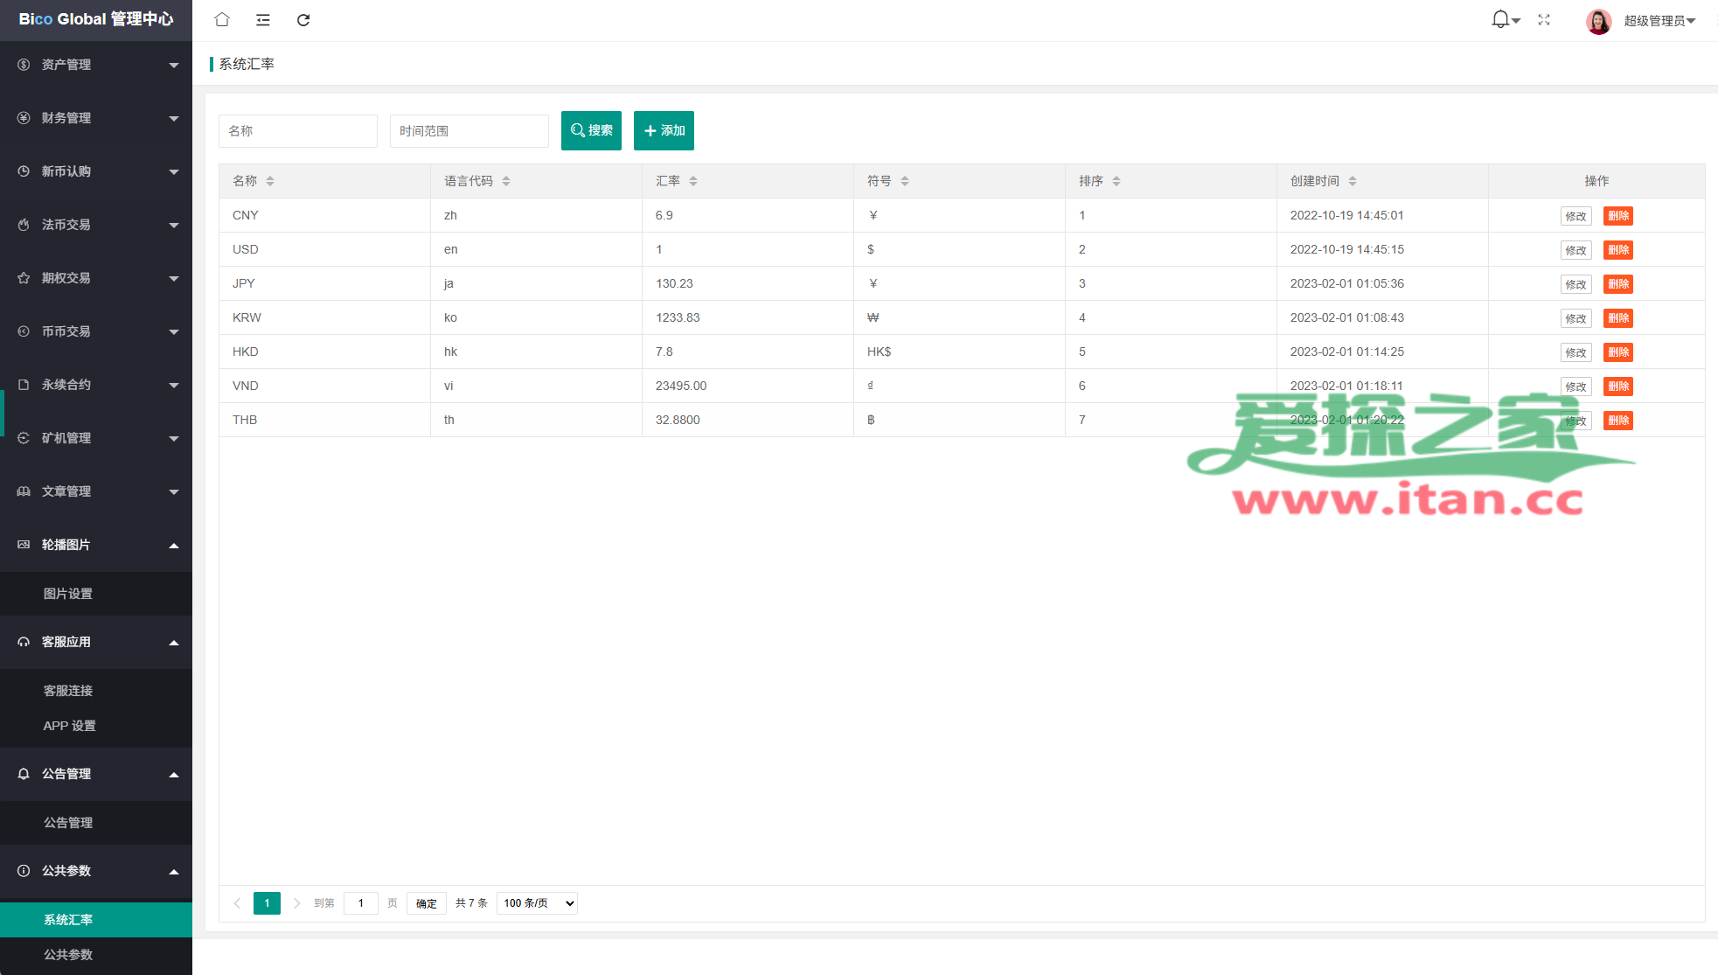Click the administrator avatar picture
Viewport: 1718px width, 975px height.
pyautogui.click(x=1598, y=21)
